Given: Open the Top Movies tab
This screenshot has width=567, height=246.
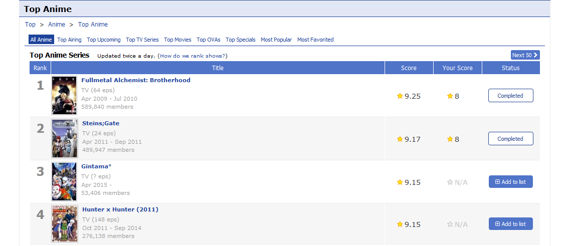Looking at the screenshot, I should tap(177, 40).
